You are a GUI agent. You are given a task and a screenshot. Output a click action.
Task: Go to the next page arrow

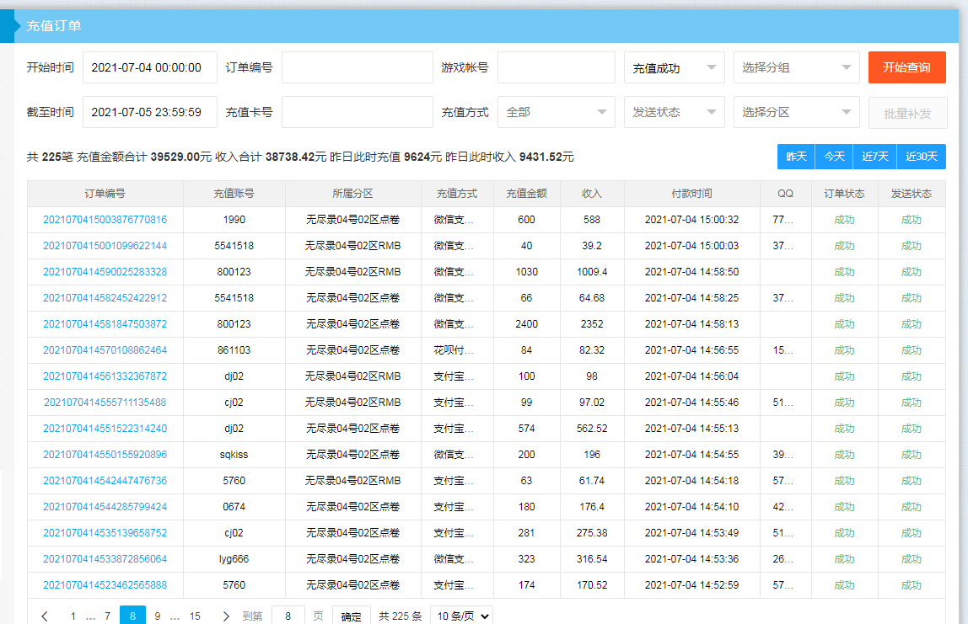[x=226, y=616]
